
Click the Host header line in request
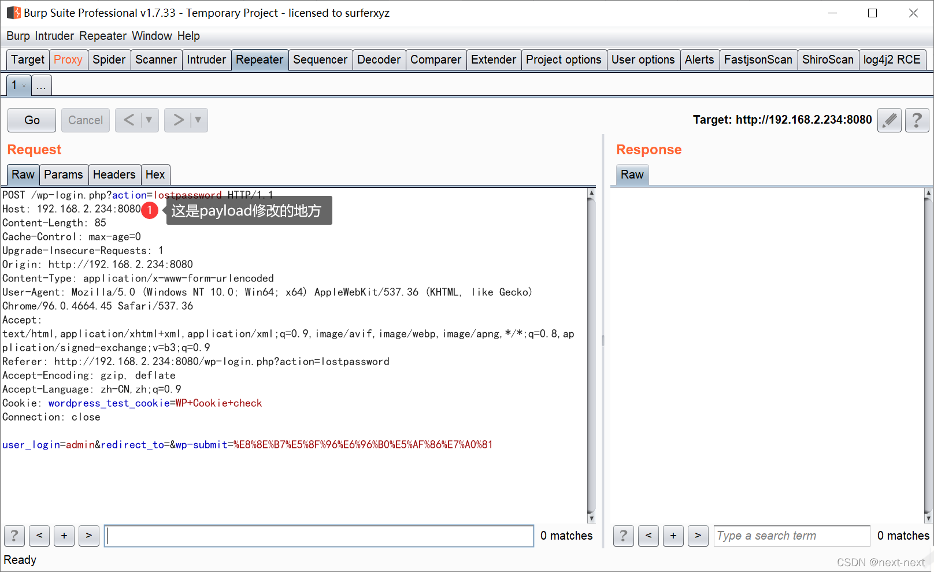[72, 209]
